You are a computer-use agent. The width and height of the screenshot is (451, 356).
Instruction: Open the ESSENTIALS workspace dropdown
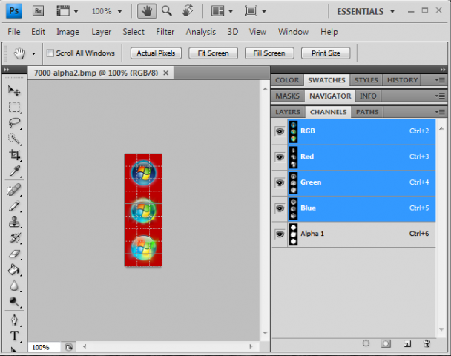point(366,12)
